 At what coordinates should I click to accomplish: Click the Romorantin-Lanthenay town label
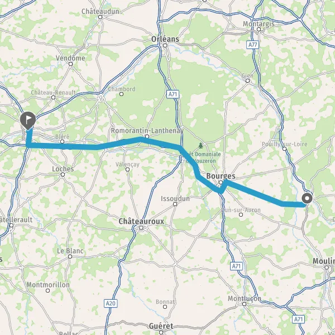click(x=147, y=131)
